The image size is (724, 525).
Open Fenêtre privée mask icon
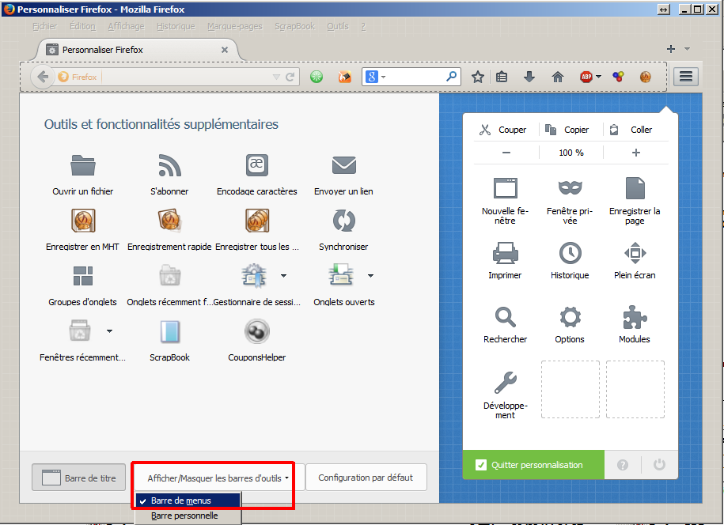(x=570, y=187)
